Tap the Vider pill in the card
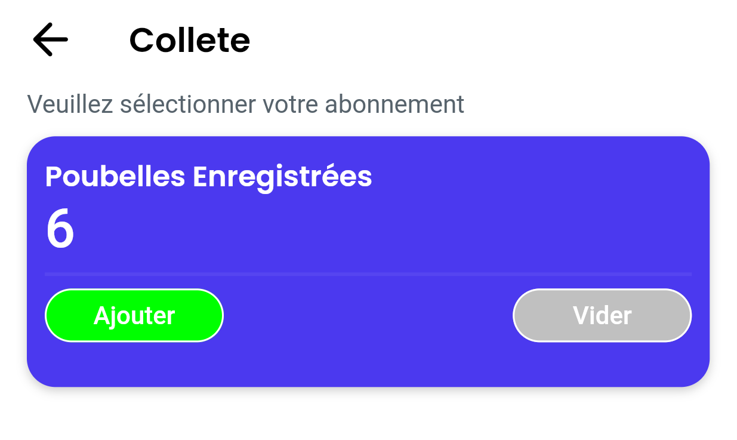This screenshot has width=737, height=440. 602,315
